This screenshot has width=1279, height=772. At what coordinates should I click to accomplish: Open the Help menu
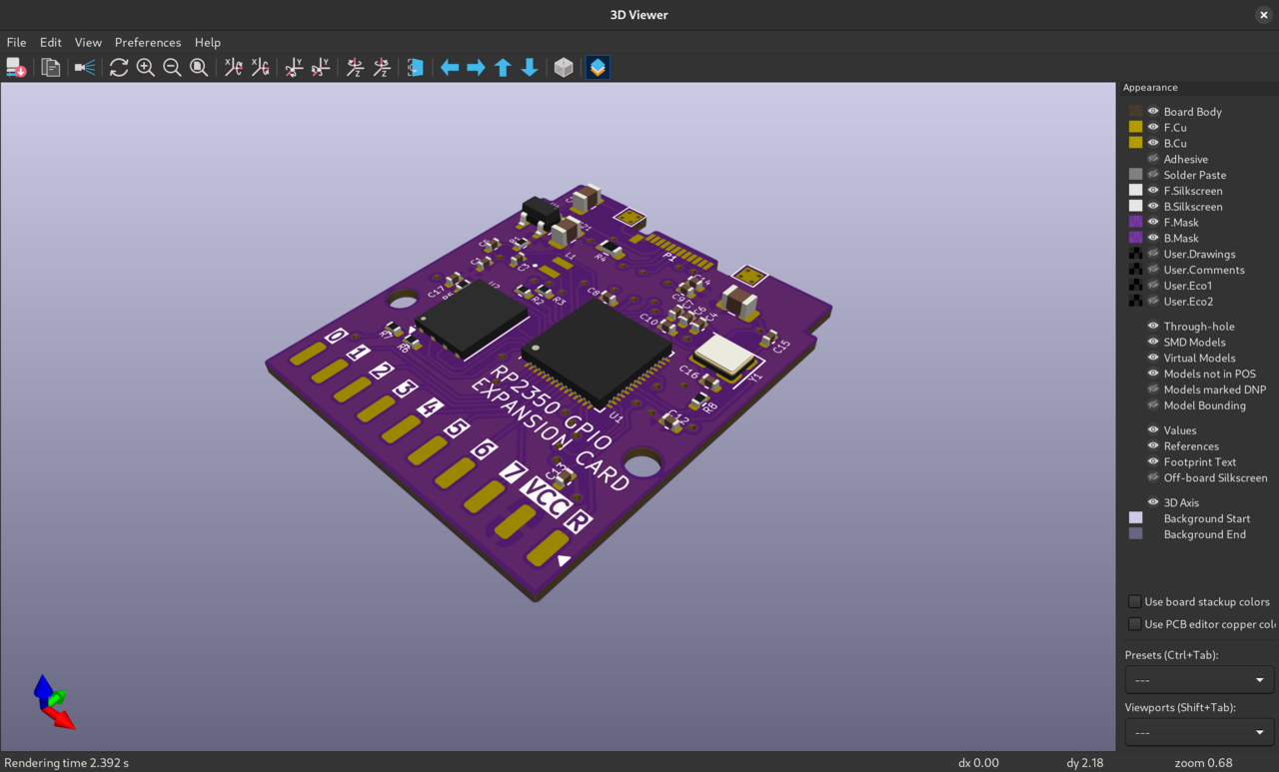point(208,42)
